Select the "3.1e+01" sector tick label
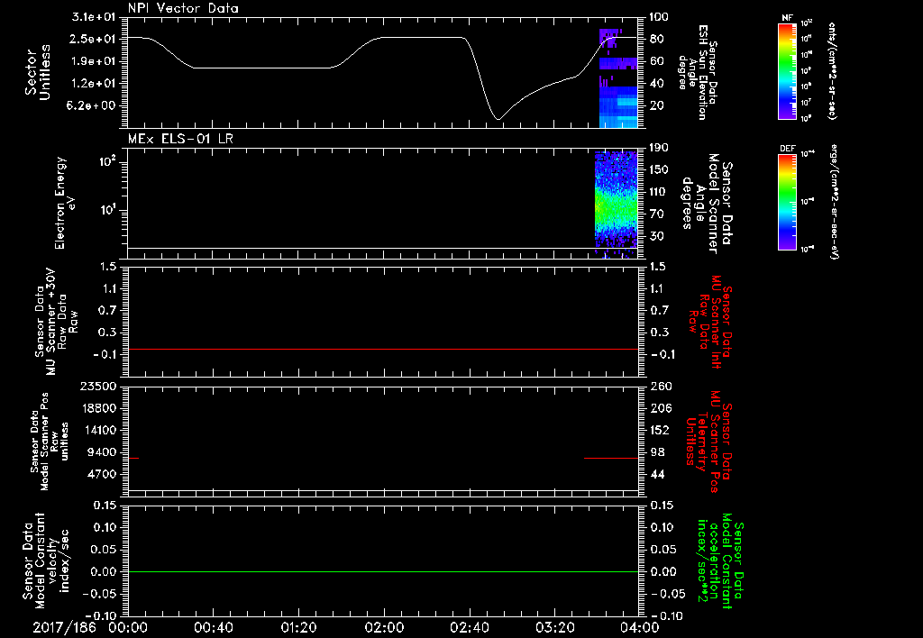Screen dimensions: 923x638 (94, 17)
